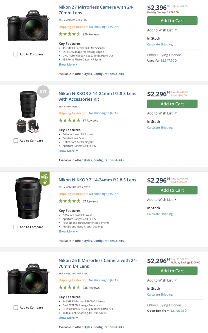The image size is (208, 333).
Task: Add the Nikon Z6 II to cart
Action: tap(172, 271)
